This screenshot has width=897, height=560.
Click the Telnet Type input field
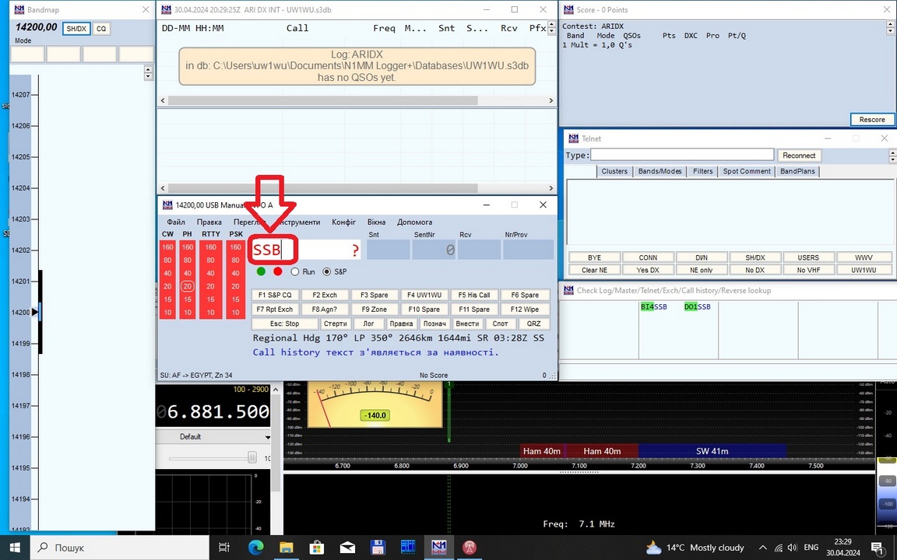(682, 156)
